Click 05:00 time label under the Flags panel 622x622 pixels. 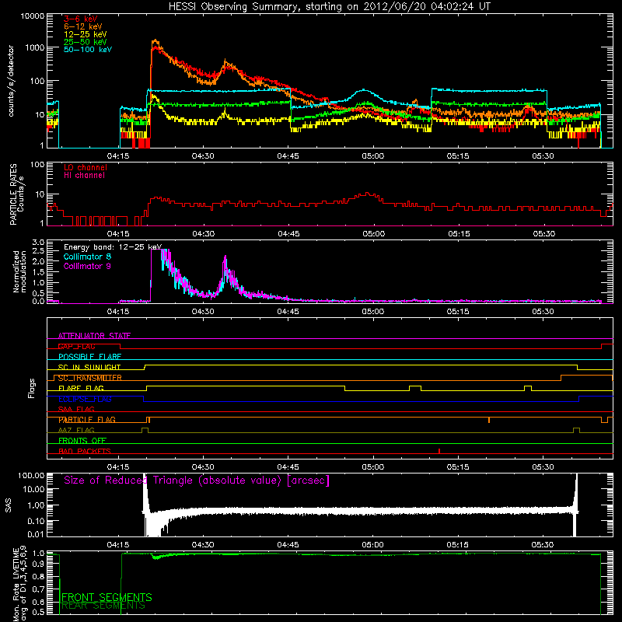coord(373,467)
